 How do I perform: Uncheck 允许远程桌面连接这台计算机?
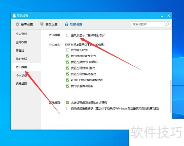[x=68, y=102]
